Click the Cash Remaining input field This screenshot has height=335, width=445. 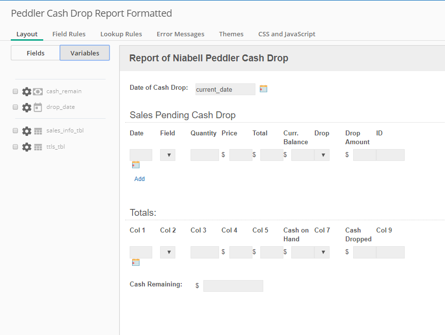(233, 286)
